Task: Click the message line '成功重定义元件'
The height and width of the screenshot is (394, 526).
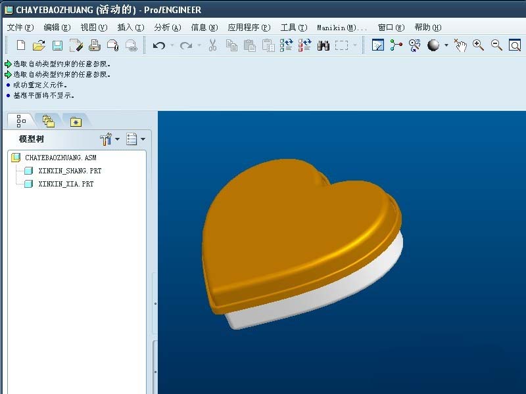Action: coord(40,85)
